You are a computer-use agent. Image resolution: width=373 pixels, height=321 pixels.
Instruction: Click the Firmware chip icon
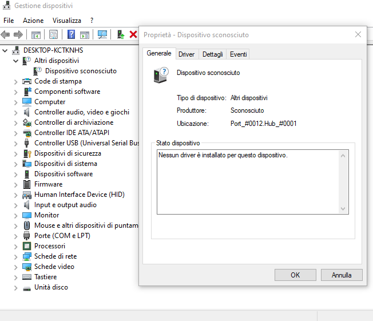point(27,184)
